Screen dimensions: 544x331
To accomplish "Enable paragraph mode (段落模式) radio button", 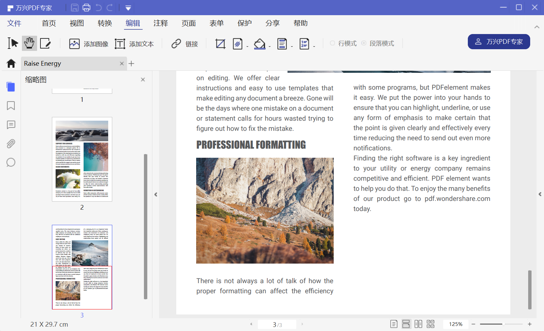I will 364,43.
